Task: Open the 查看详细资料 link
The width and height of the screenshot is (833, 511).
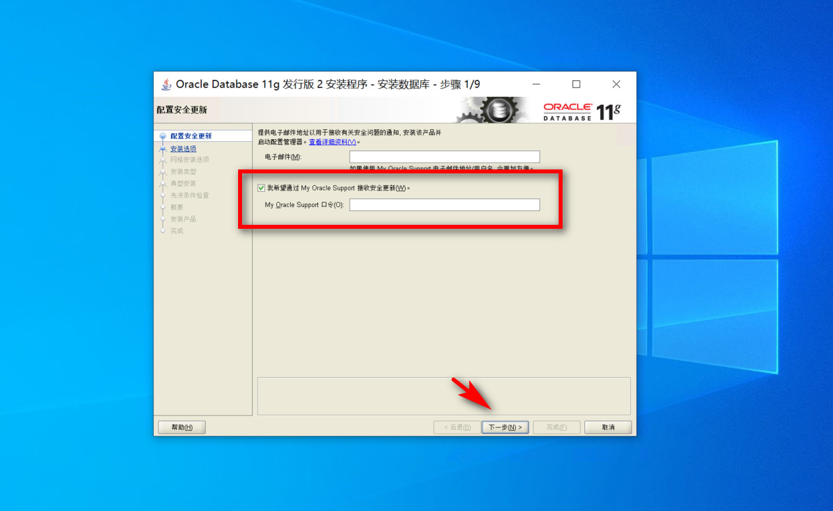Action: 332,142
